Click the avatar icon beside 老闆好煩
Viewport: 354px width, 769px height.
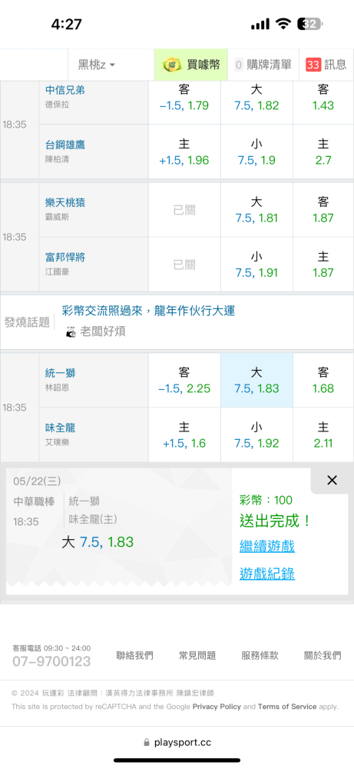pyautogui.click(x=71, y=331)
